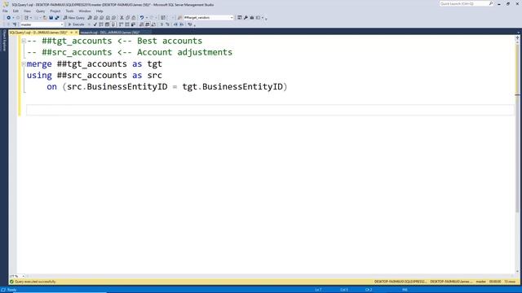Click the Undo dropdown arrow
This screenshot has width=522, height=293.
[147, 18]
